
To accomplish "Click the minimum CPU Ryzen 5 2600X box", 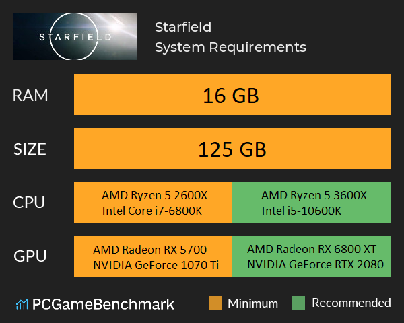I will coord(153,203).
